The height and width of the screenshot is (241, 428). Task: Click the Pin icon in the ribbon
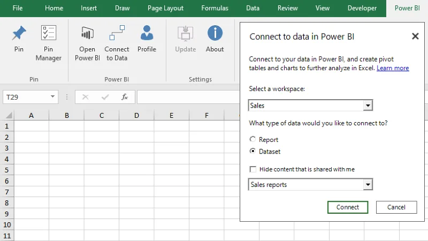(19, 33)
